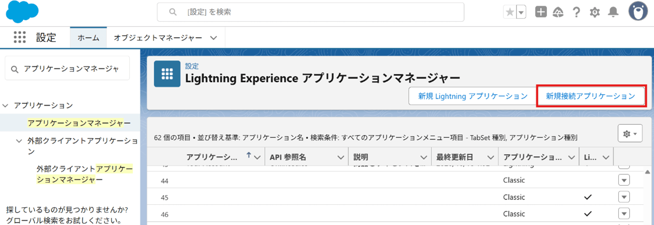Click into the [設定] を検索 global search box
654x225 pixels.
311,12
